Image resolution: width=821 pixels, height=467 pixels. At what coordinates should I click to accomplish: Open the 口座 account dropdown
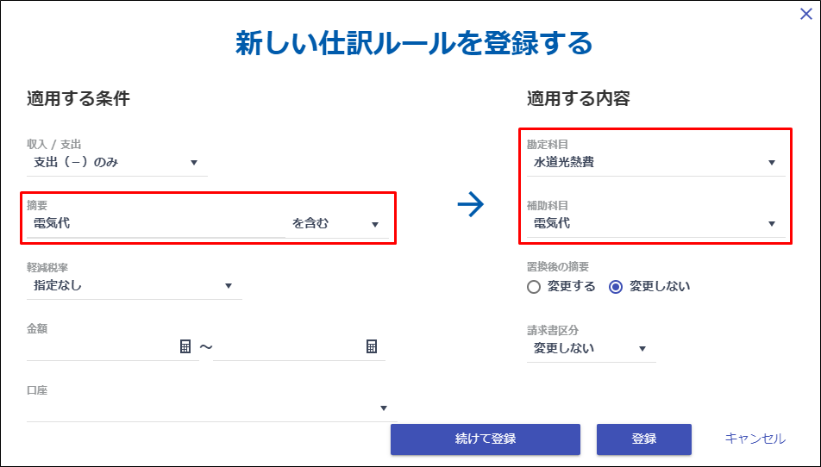211,408
